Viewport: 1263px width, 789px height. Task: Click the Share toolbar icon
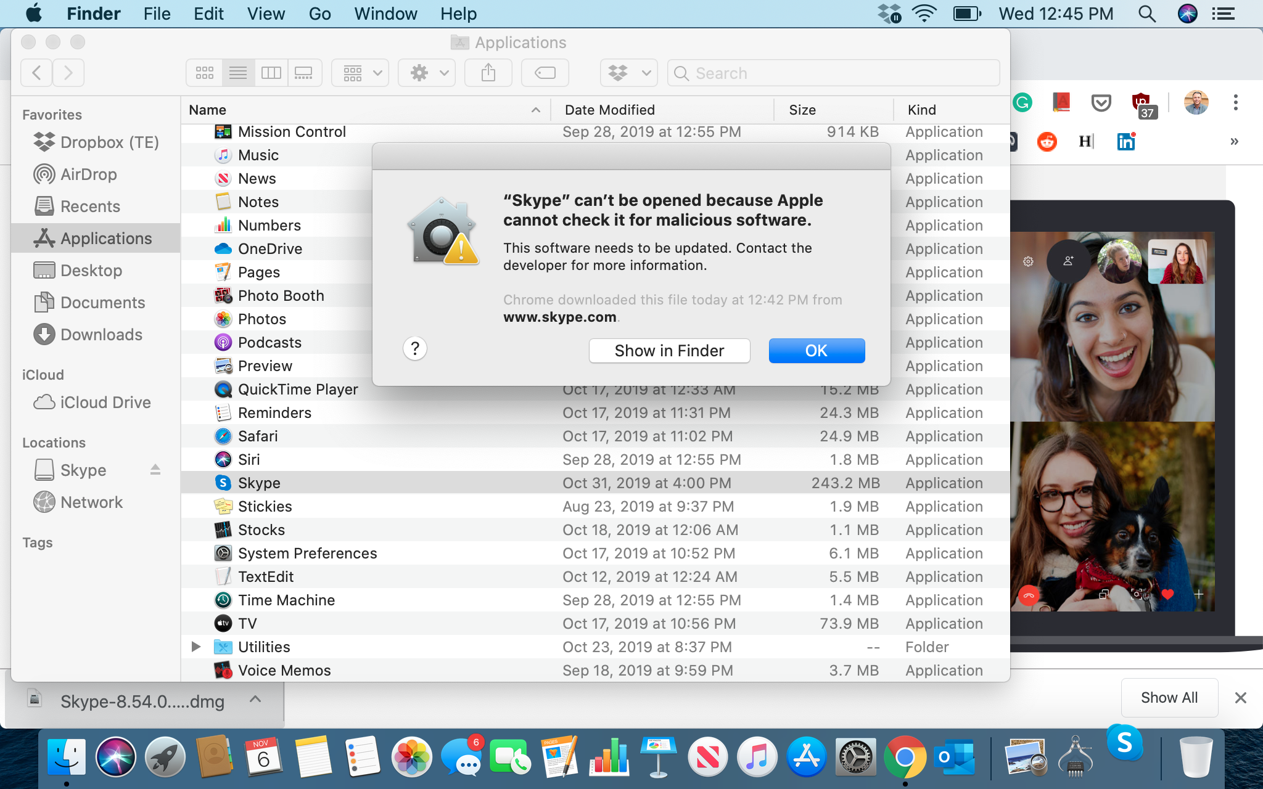tap(488, 73)
